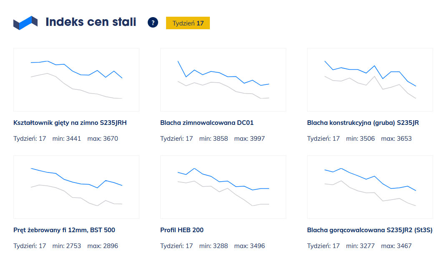Click the yellow Tydzień 17 badge
Viewport: 436px width, 261px height.
pos(188,23)
